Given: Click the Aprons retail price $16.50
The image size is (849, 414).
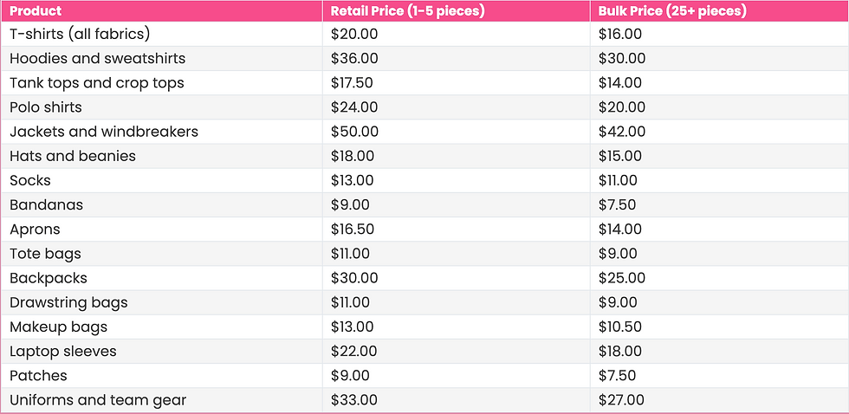Looking at the screenshot, I should (352, 229).
